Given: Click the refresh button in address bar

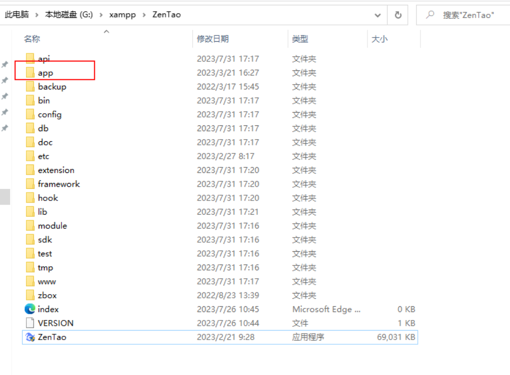Looking at the screenshot, I should (398, 15).
